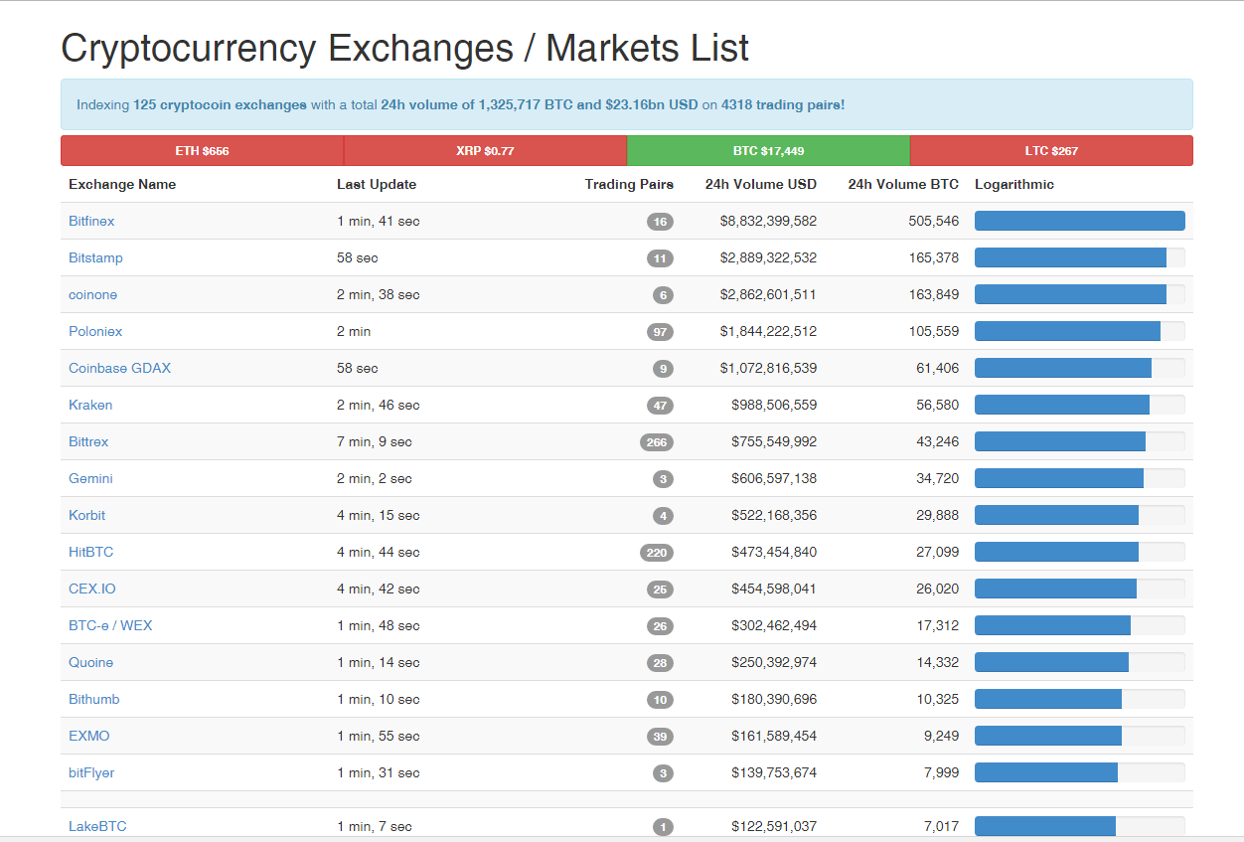The width and height of the screenshot is (1244, 842).
Task: Click the Poloniex exchange link
Action: point(95,331)
